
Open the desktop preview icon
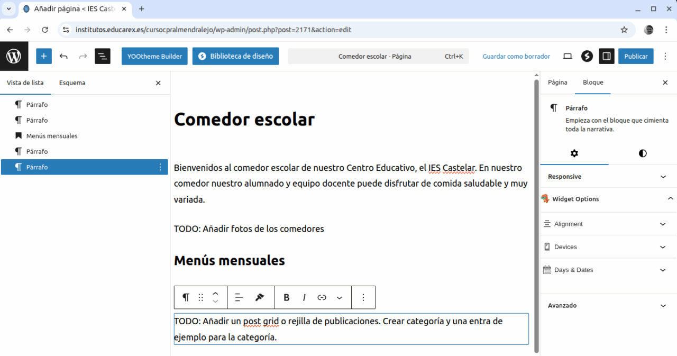coord(568,56)
